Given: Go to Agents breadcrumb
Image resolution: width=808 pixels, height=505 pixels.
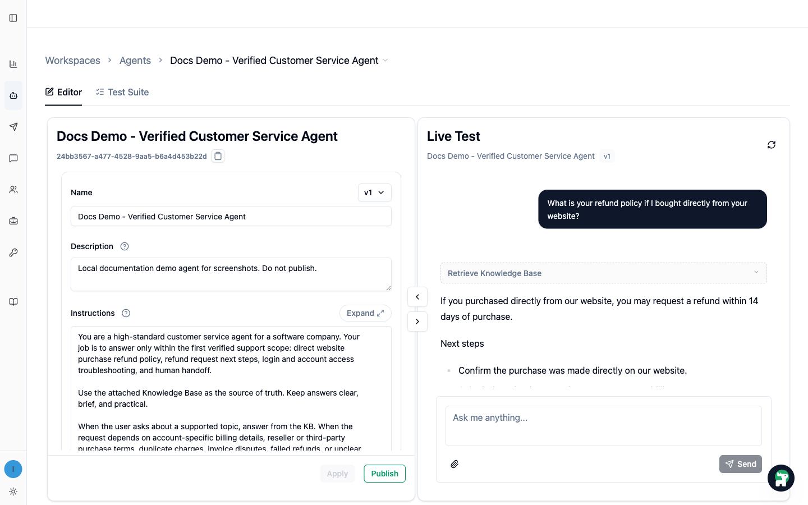Looking at the screenshot, I should click(135, 61).
